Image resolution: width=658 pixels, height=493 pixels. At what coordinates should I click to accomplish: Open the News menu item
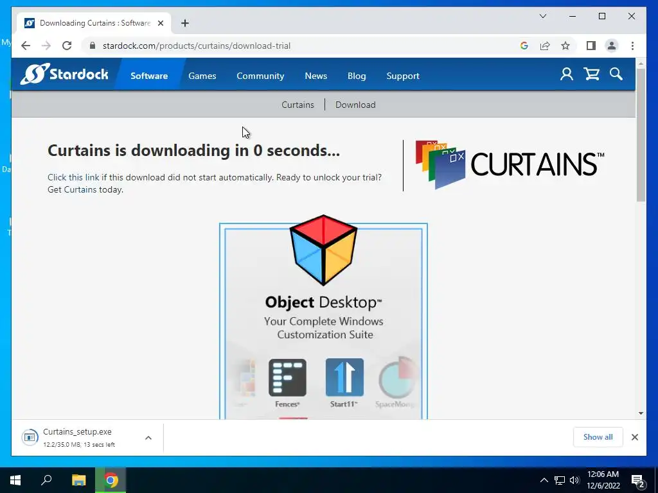coord(316,76)
